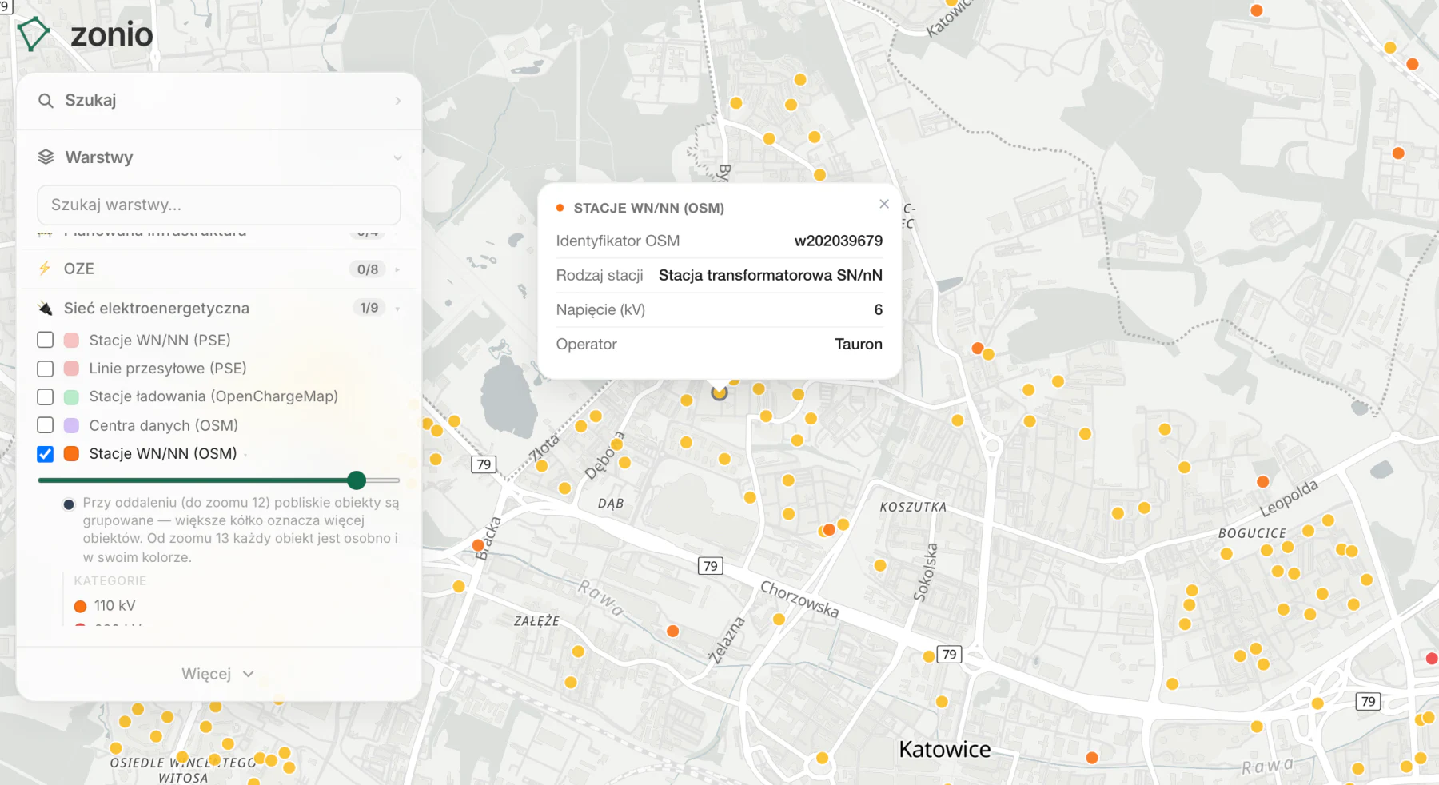Toggle Centra danych (OSM) checkbox
This screenshot has height=785, width=1439.
coord(46,425)
